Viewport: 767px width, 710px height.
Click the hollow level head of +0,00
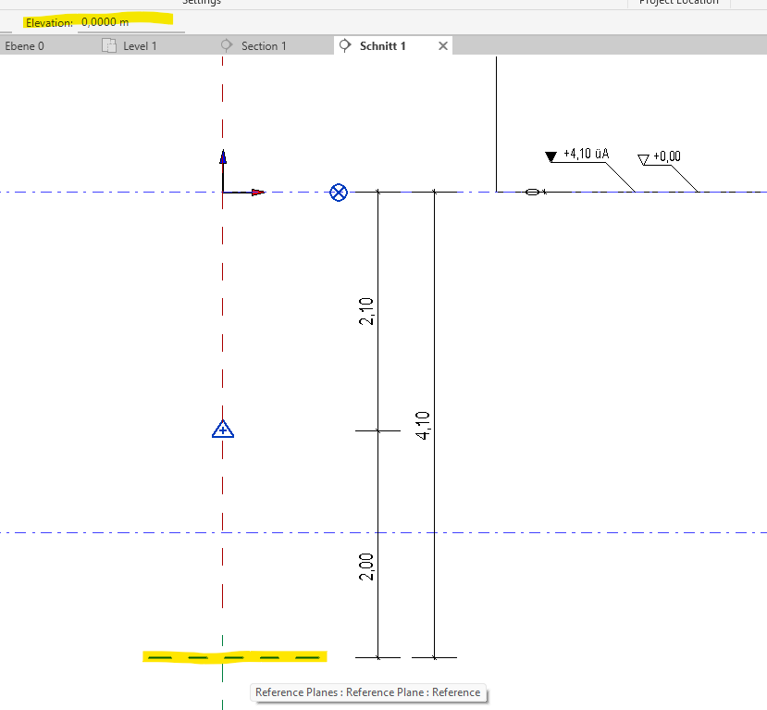(x=642, y=157)
